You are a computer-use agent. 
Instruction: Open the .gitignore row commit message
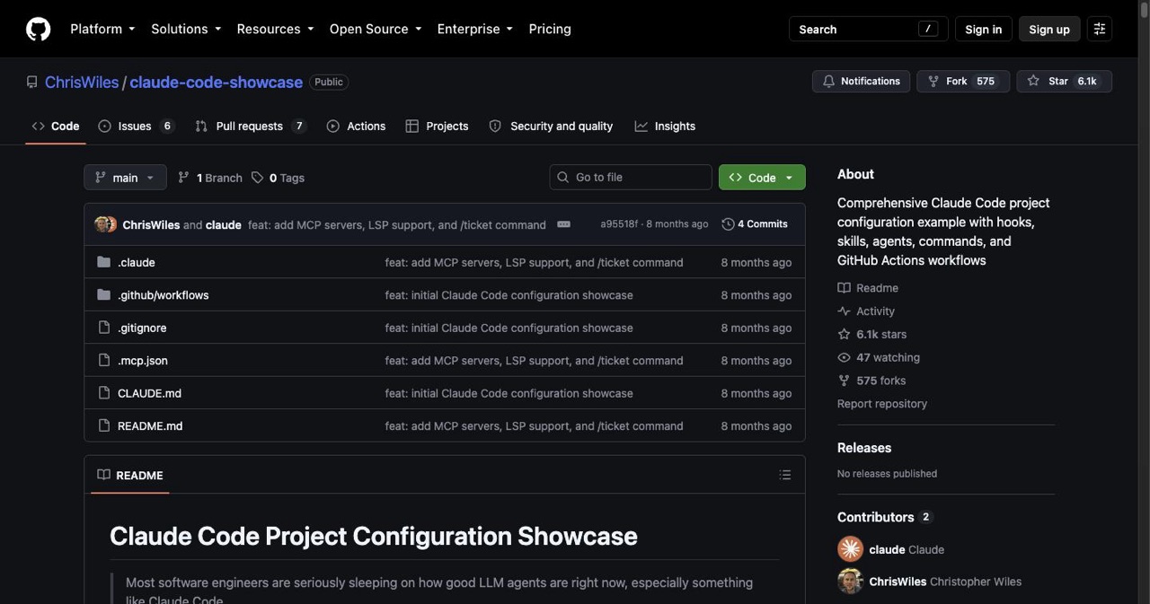pyautogui.click(x=509, y=328)
